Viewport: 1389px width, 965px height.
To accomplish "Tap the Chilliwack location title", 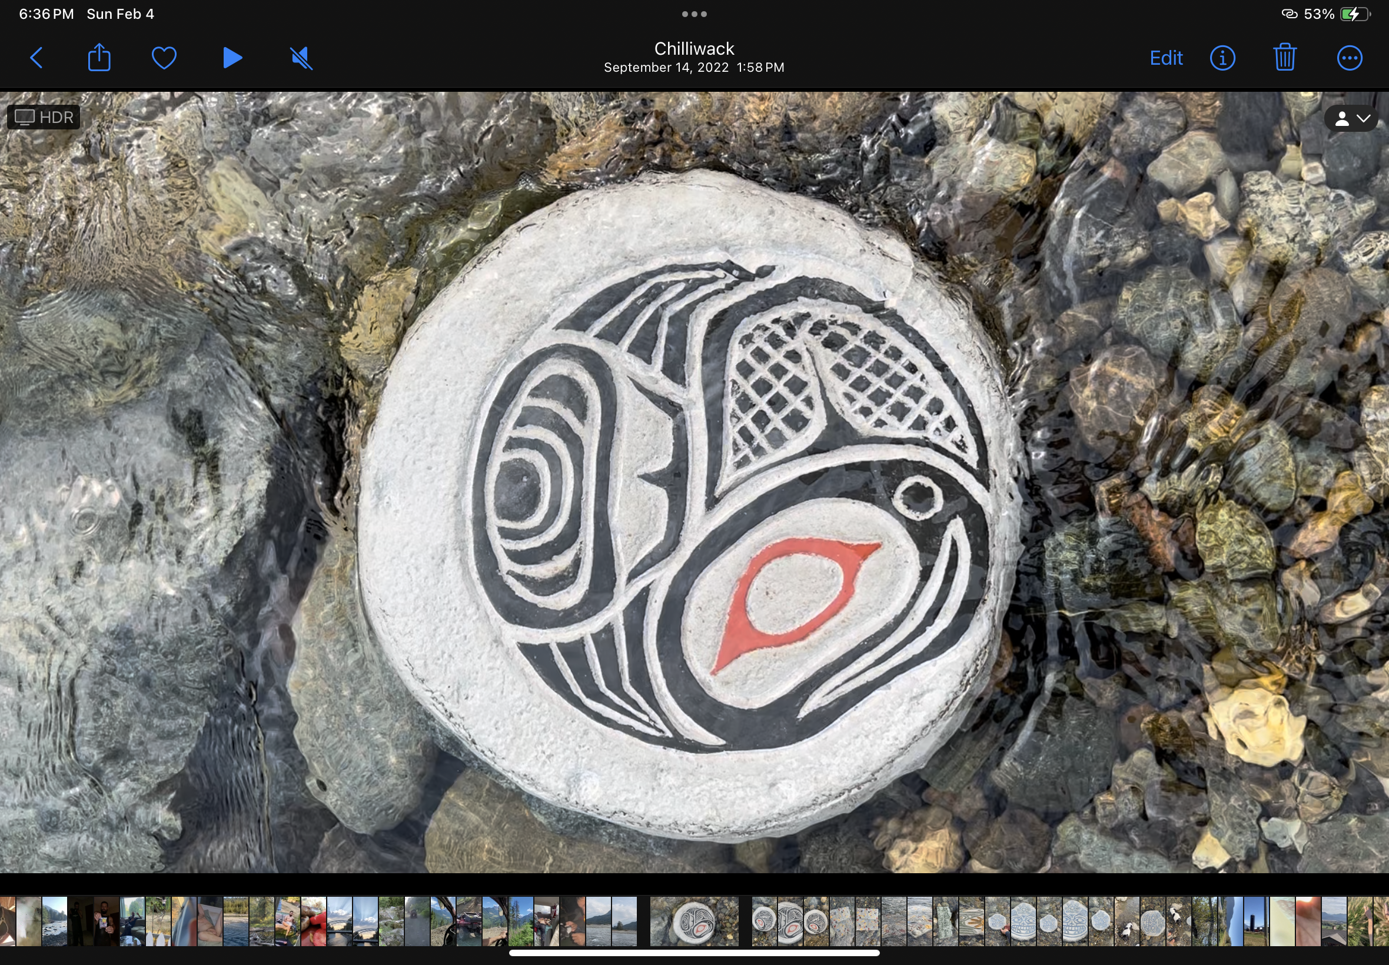I will coord(694,48).
